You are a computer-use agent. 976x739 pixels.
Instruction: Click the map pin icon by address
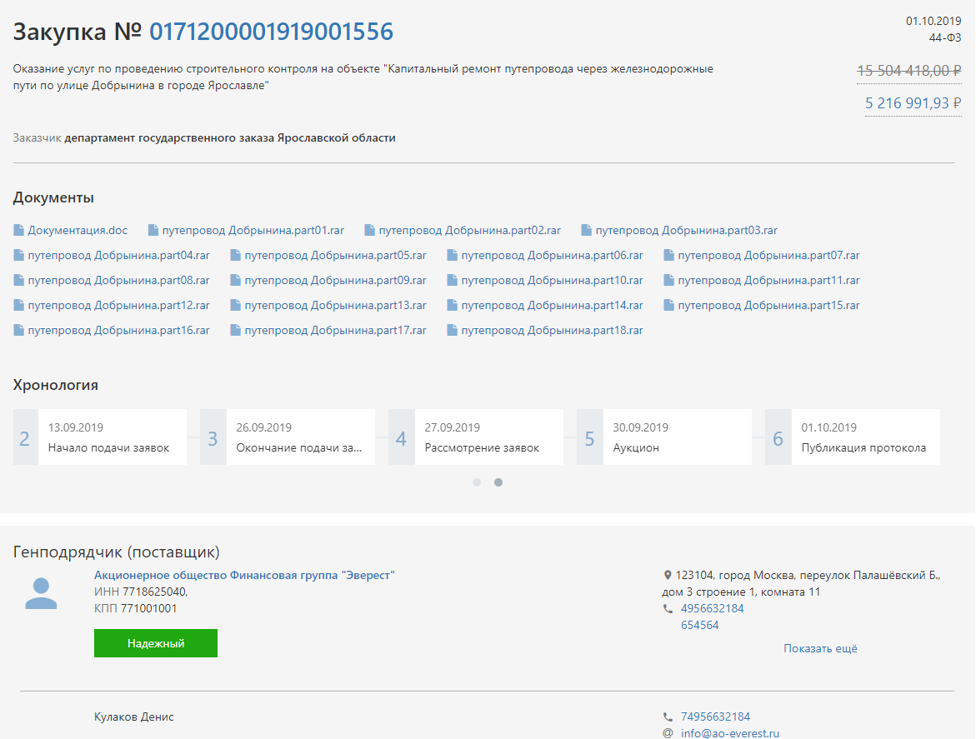[x=668, y=576]
